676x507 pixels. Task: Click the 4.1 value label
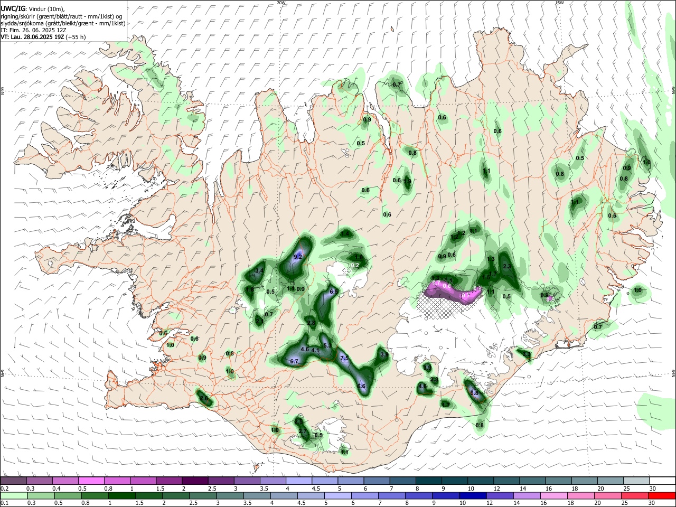pos(315,350)
